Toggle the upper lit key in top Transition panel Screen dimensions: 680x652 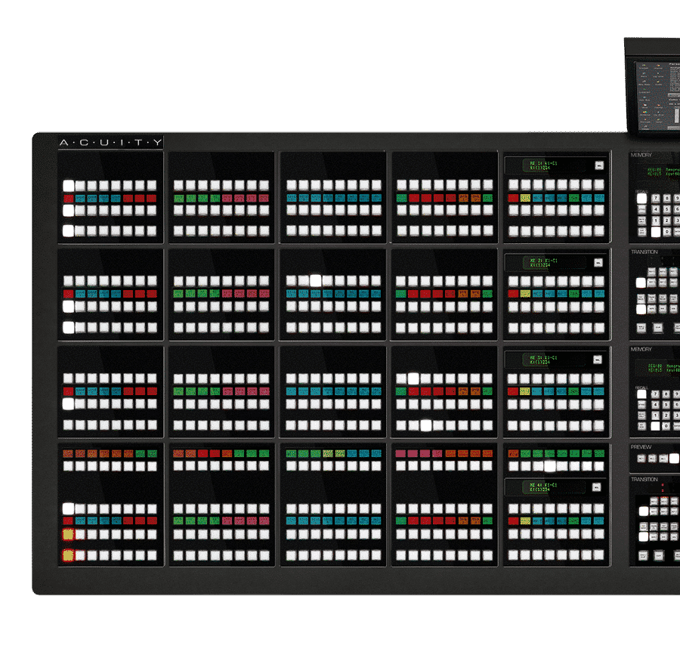[641, 283]
